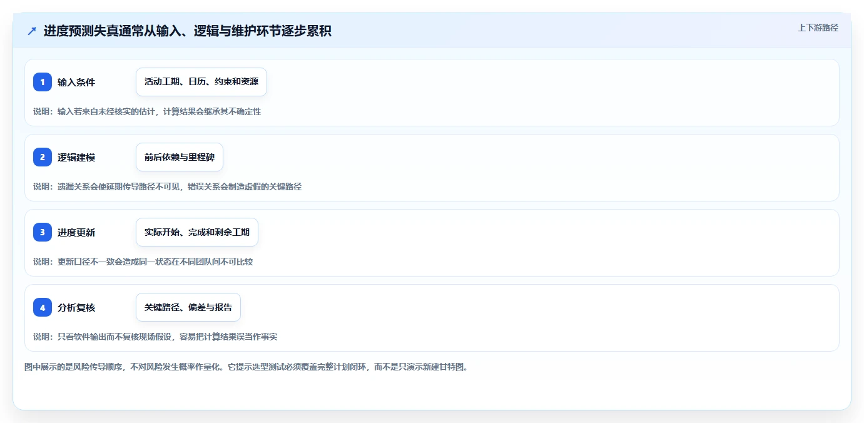Click the heading 进度预测失真通常从输入、逻辑与维护环节逐步累积
This screenshot has width=864, height=423.
[188, 31]
